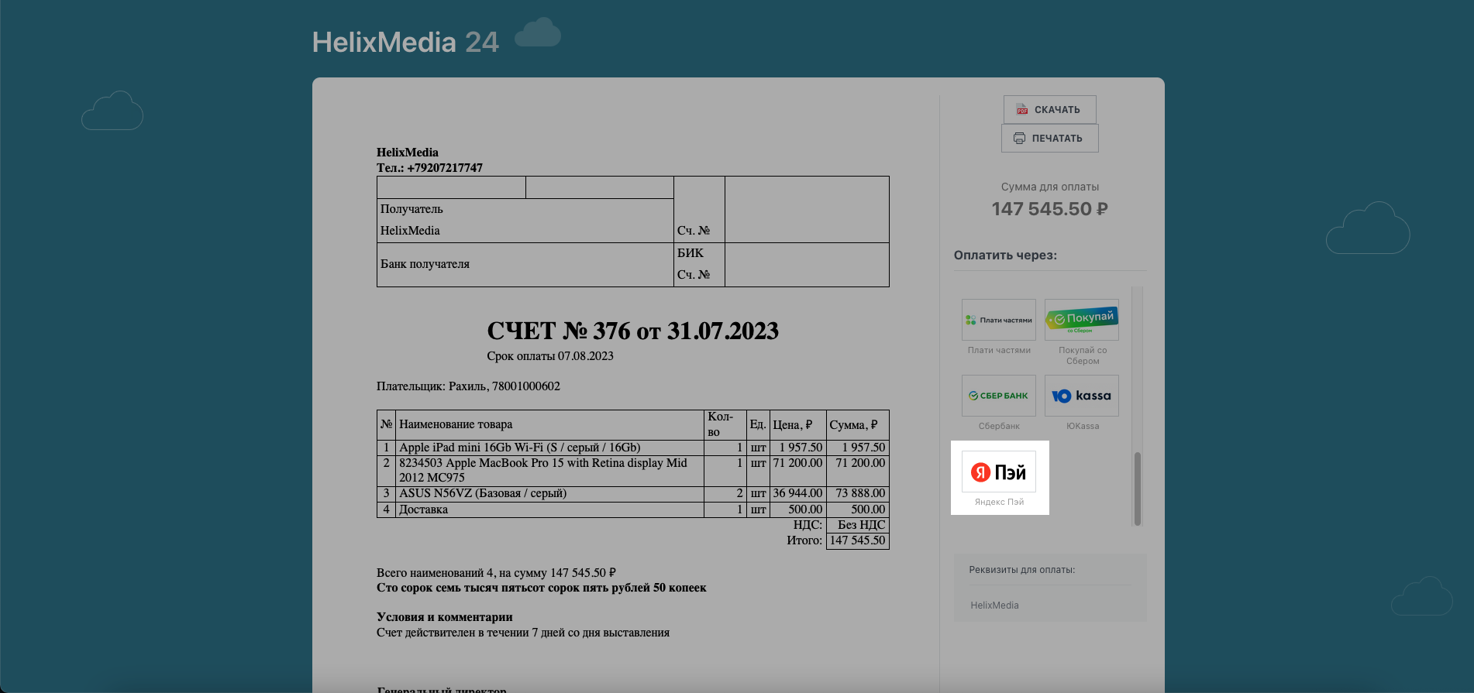Click the phone number +79207217747

click(x=444, y=168)
